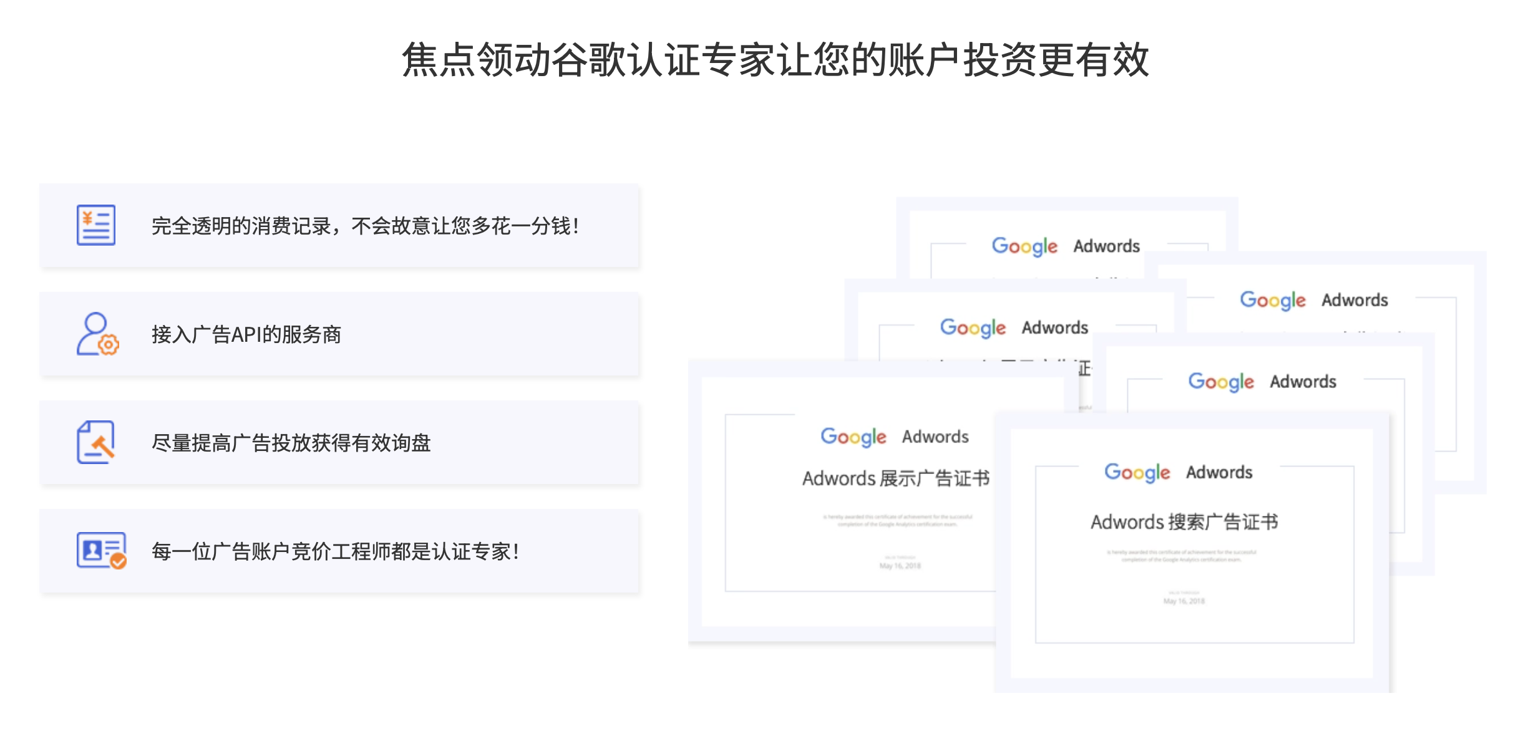This screenshot has width=1536, height=746.
Task: Click the document with gavel icon
Action: [x=96, y=442]
